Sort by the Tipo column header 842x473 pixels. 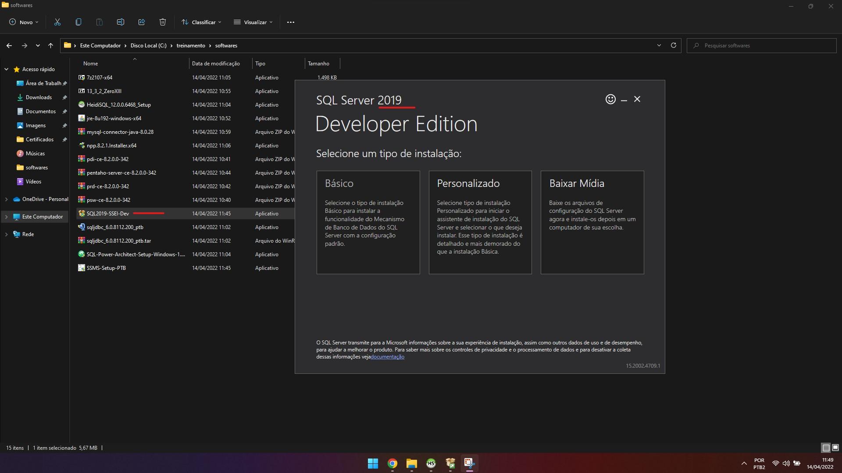click(278, 63)
